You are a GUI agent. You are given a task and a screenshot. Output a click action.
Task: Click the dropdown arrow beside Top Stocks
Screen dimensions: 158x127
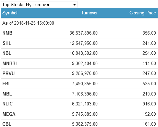(x=74, y=5)
